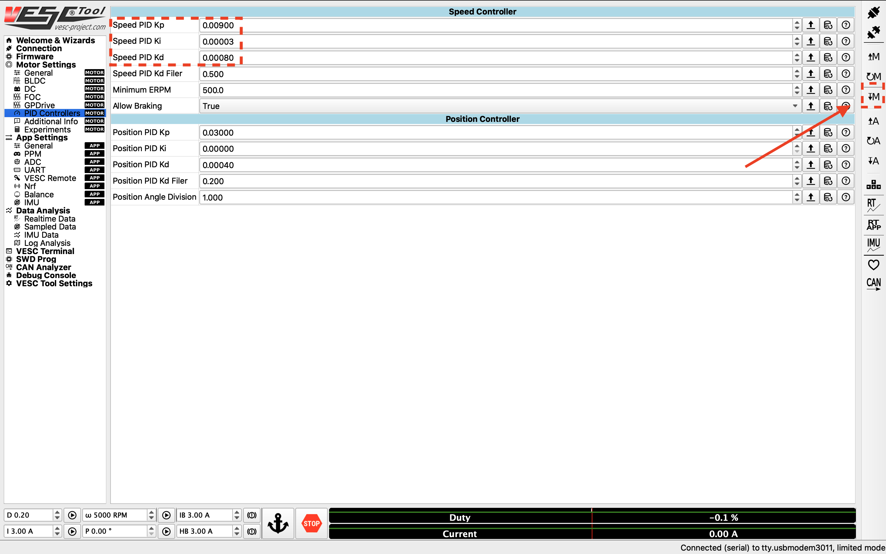Open the Firmware page
The image size is (886, 554).
(35, 56)
